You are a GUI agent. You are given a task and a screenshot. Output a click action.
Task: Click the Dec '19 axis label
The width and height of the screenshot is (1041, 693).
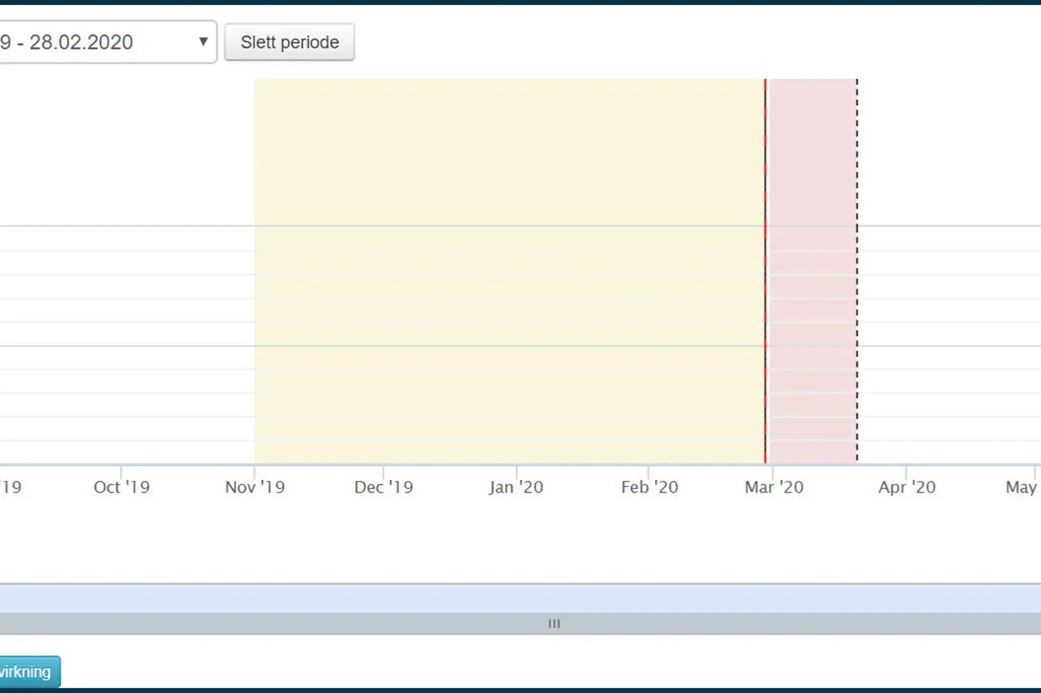pyautogui.click(x=383, y=487)
